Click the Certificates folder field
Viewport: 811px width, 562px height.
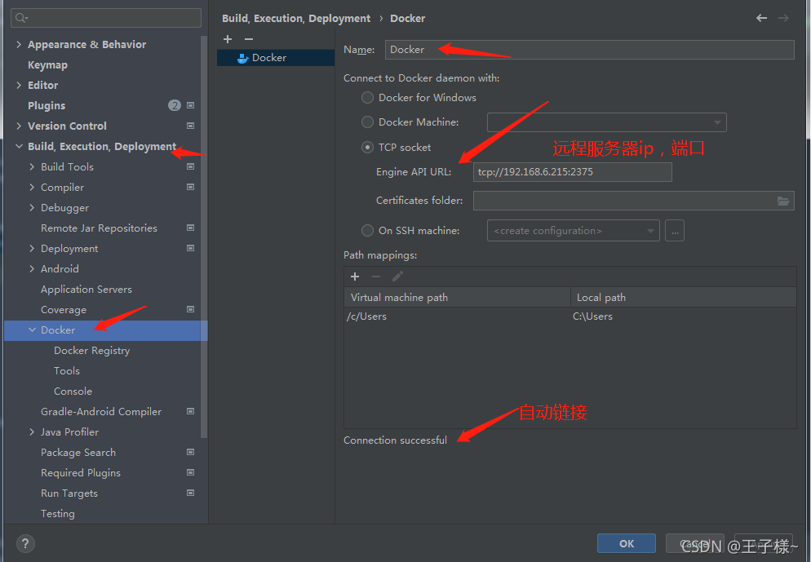634,201
